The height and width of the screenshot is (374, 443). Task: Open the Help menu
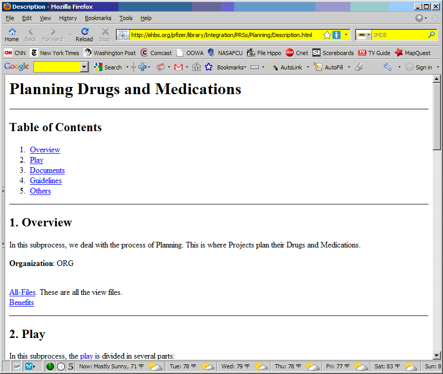pos(146,18)
